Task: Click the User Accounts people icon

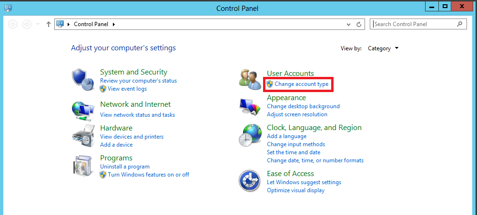Action: tap(250, 79)
